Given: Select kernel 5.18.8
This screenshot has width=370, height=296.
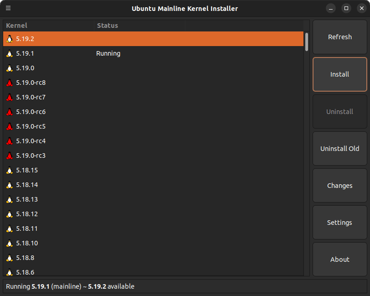Looking at the screenshot, I should [25, 258].
